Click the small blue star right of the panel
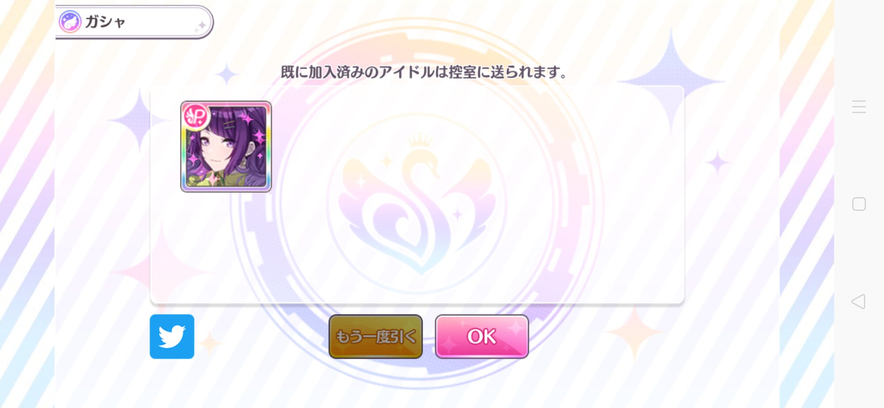 (717, 163)
